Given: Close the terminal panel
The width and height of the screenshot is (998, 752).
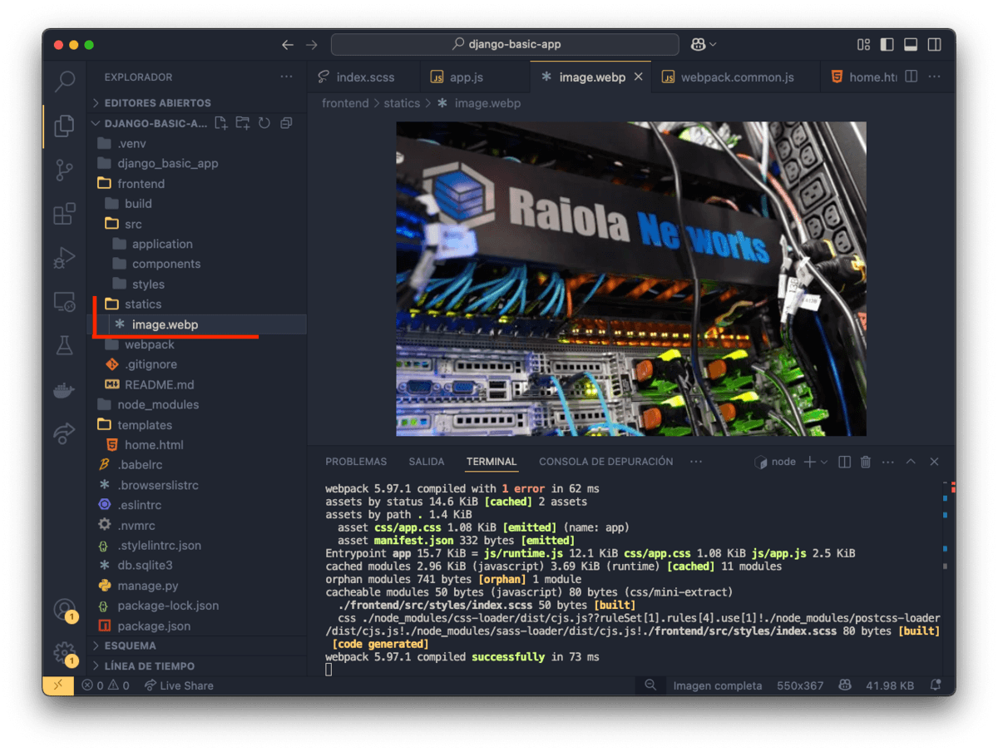Looking at the screenshot, I should [x=934, y=462].
